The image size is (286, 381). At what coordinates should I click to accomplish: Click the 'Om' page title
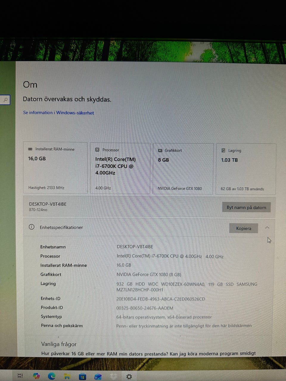30,85
